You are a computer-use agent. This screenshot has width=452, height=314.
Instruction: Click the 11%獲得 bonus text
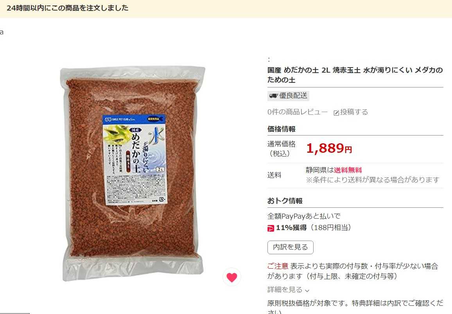point(291,228)
